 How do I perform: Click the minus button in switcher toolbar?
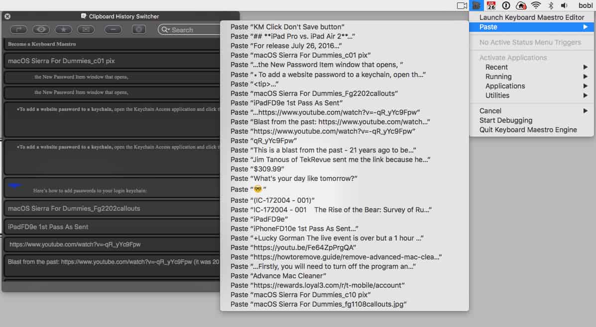click(x=113, y=30)
